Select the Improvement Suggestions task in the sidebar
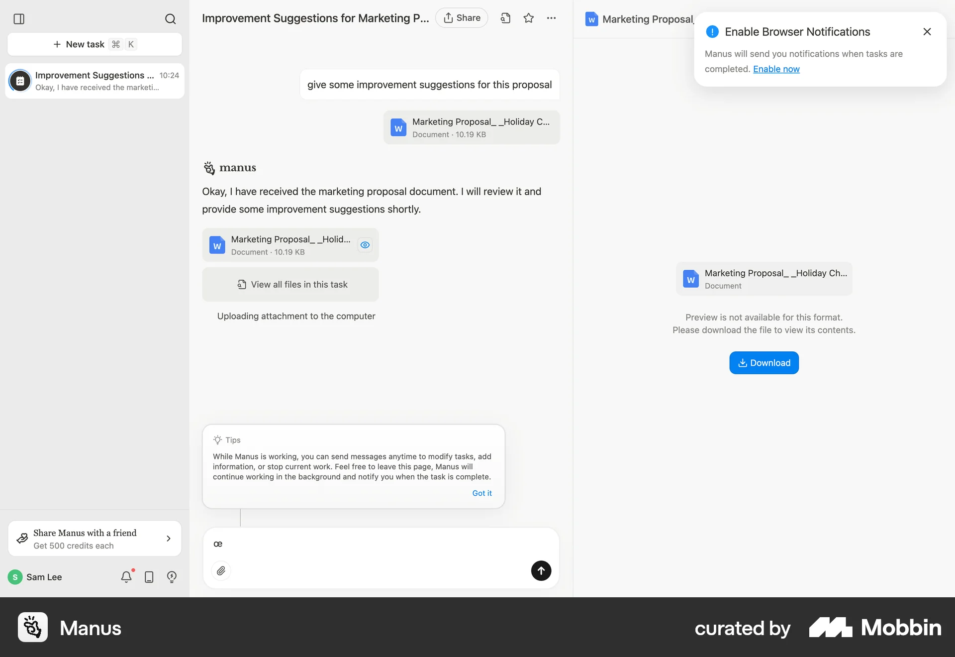 coord(95,81)
